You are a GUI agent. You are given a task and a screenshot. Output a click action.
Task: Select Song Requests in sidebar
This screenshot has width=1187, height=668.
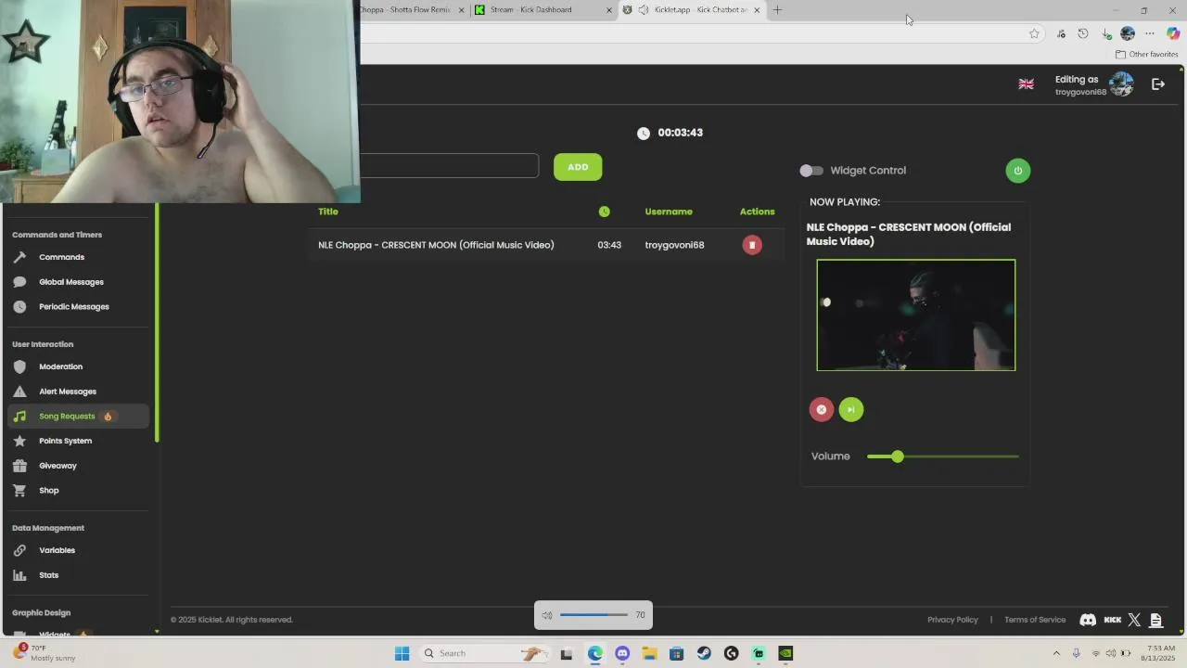(x=78, y=417)
